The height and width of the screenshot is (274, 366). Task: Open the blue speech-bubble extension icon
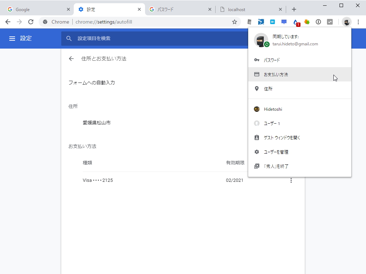(x=284, y=22)
